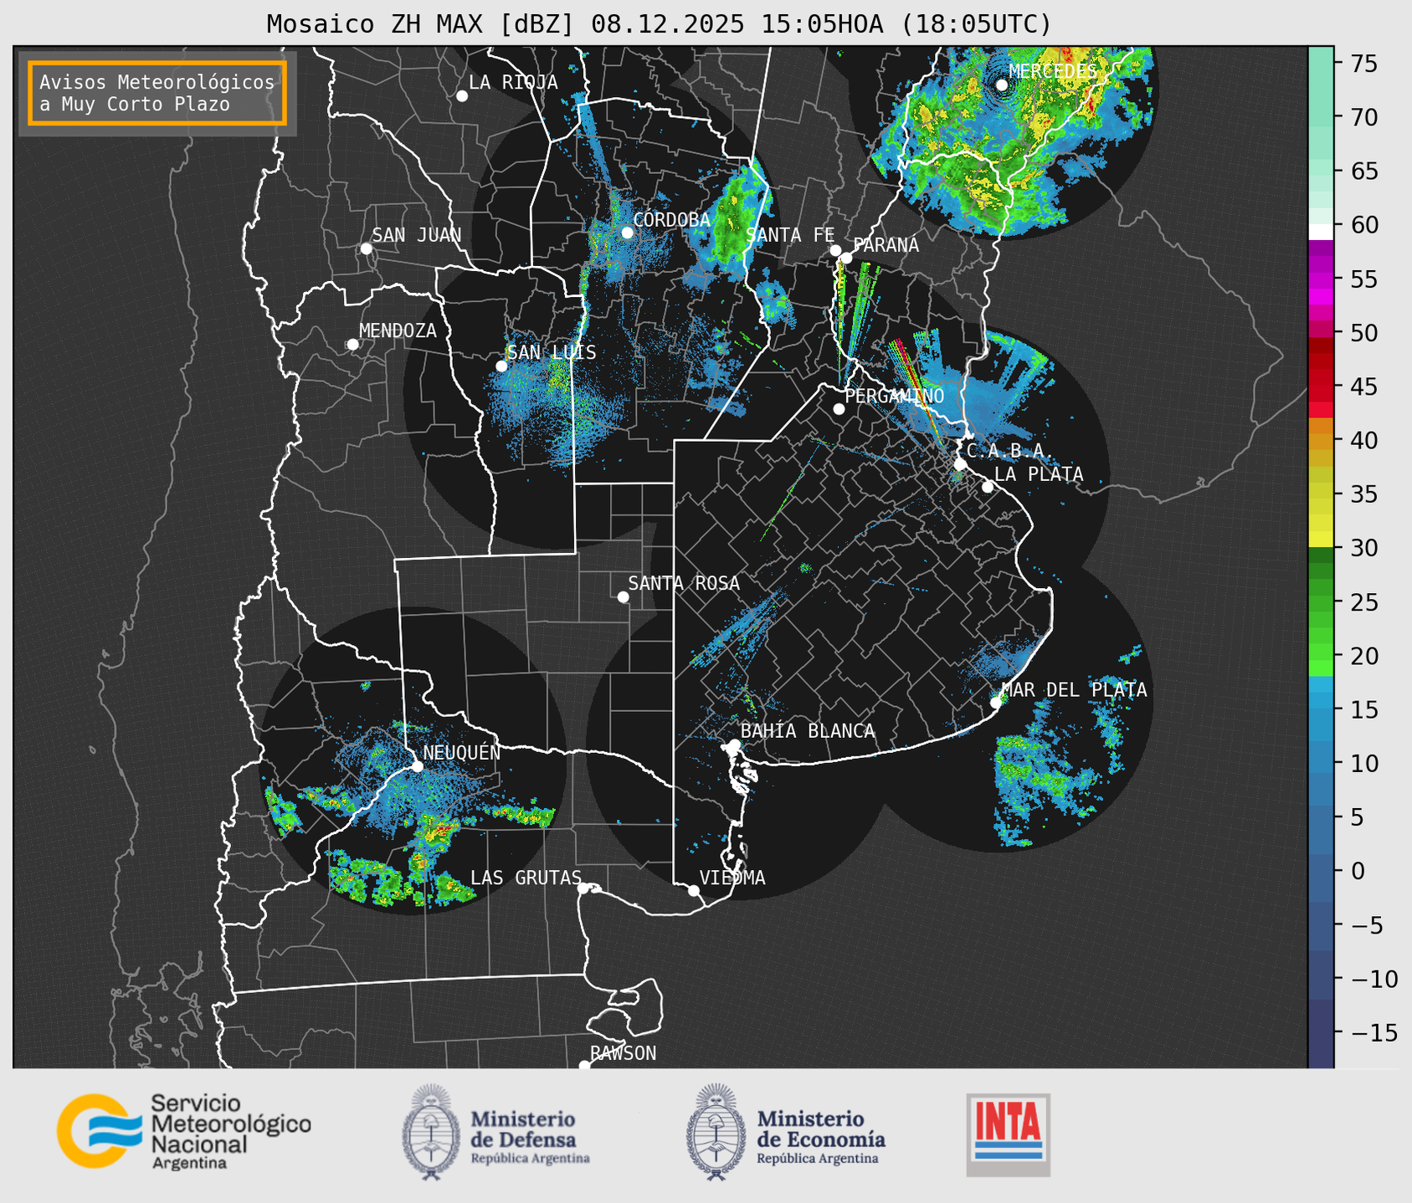Click the Servicio Meteorológico Nacional logo
This screenshot has height=1203, width=1412.
tap(184, 1131)
